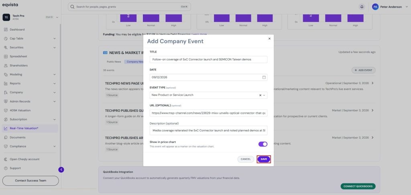Click the PA user avatar

click(x=375, y=7)
